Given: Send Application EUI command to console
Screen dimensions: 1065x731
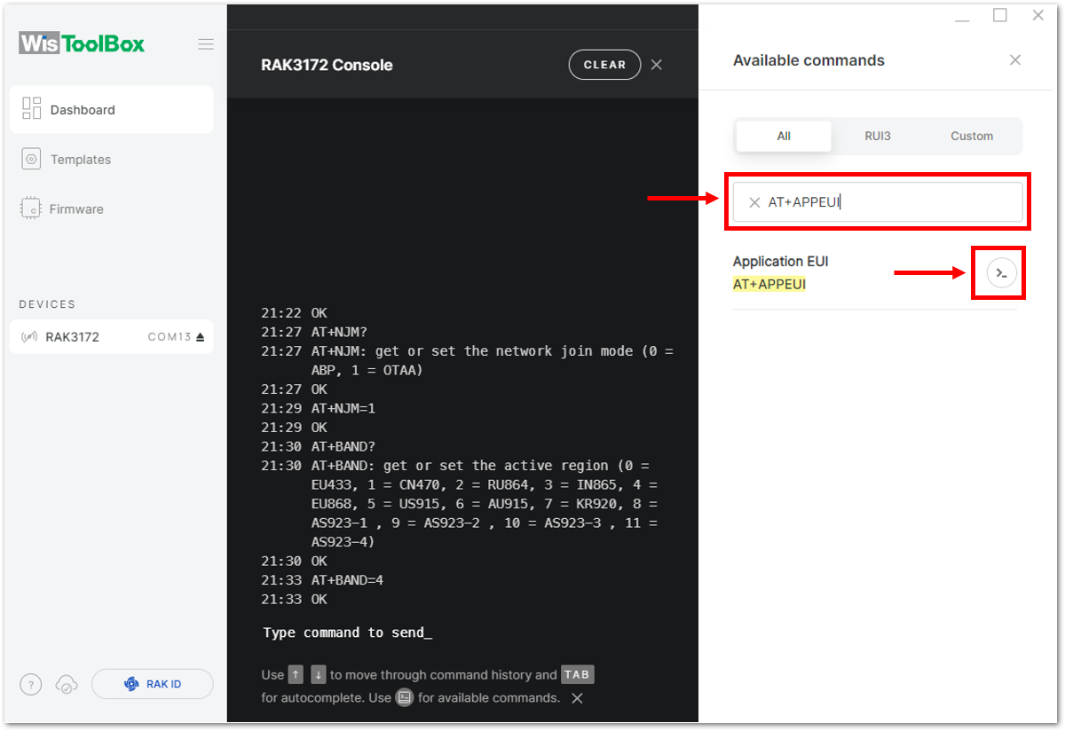Looking at the screenshot, I should (1002, 273).
